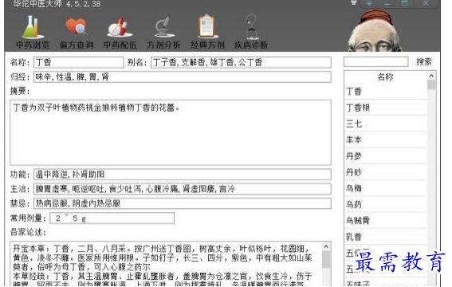Click the 功能 field 温中降逆
This screenshot has height=287, width=452.
point(183,175)
